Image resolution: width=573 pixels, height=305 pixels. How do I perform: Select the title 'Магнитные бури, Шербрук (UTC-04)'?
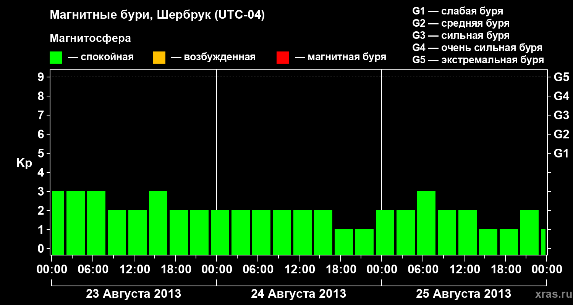click(157, 16)
